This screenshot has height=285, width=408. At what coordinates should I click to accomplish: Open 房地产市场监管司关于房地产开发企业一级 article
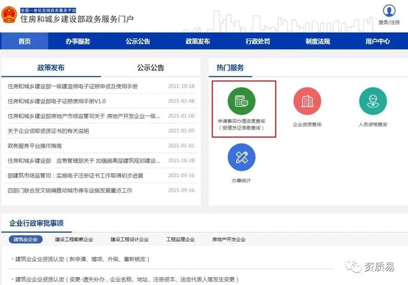point(84,116)
